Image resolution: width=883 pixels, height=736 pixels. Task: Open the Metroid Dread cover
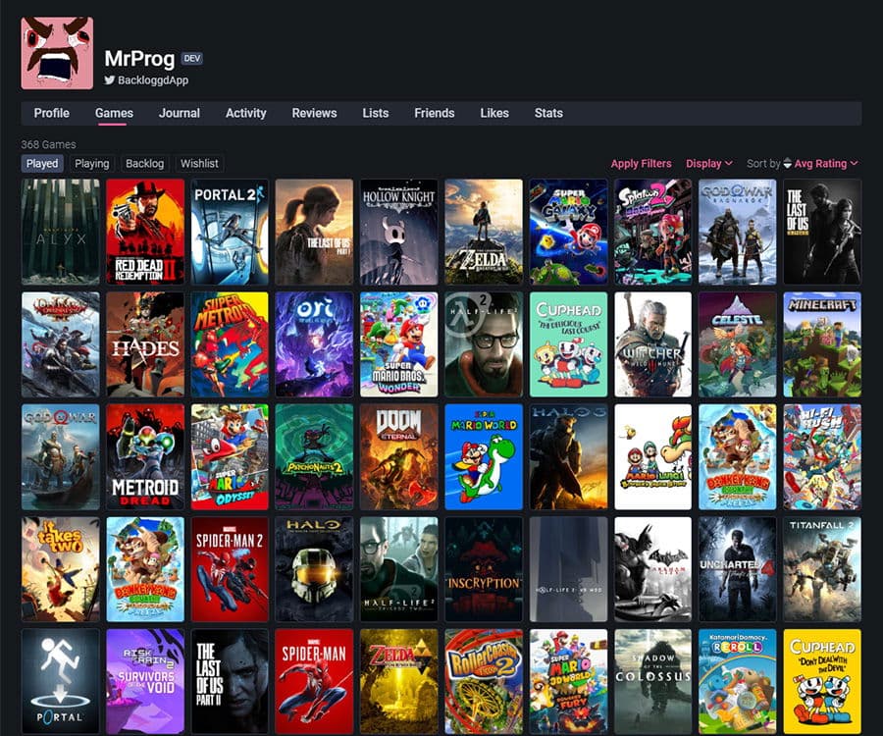(145, 457)
